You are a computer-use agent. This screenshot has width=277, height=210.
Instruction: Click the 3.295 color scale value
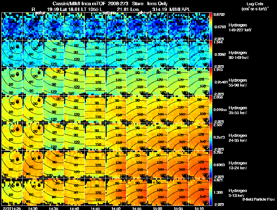(x=218, y=153)
